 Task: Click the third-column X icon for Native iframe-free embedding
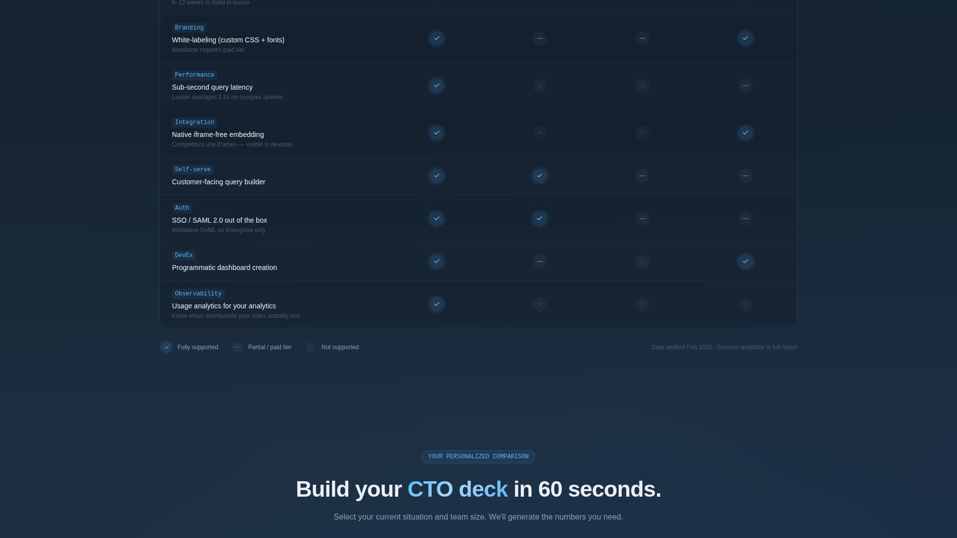642,133
